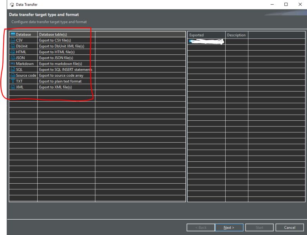The height and width of the screenshot is (235, 307).
Task: Click the Next button
Action: coord(229,227)
